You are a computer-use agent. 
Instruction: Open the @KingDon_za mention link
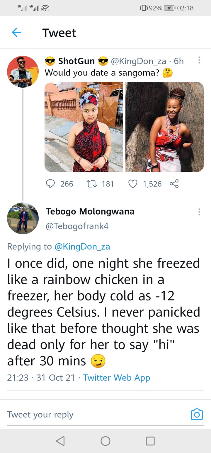tap(82, 247)
